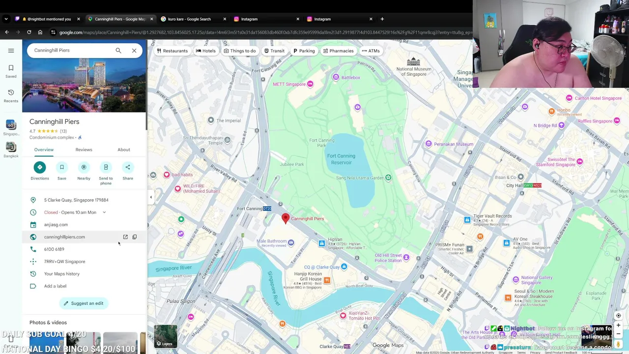
Task: Open the Saved places sidebar item
Action: tap(11, 71)
